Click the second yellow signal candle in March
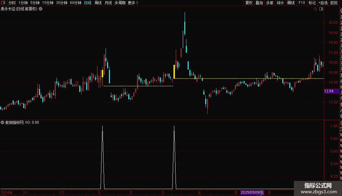This screenshot has height=196, width=342. [x=174, y=72]
